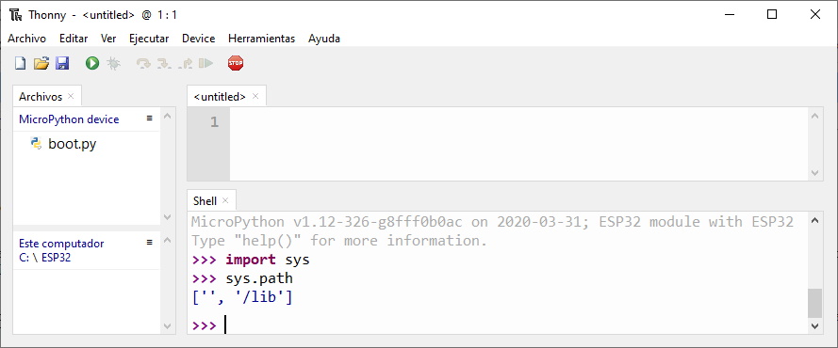Open the Herramientas menu
The height and width of the screenshot is (348, 838).
point(261,39)
